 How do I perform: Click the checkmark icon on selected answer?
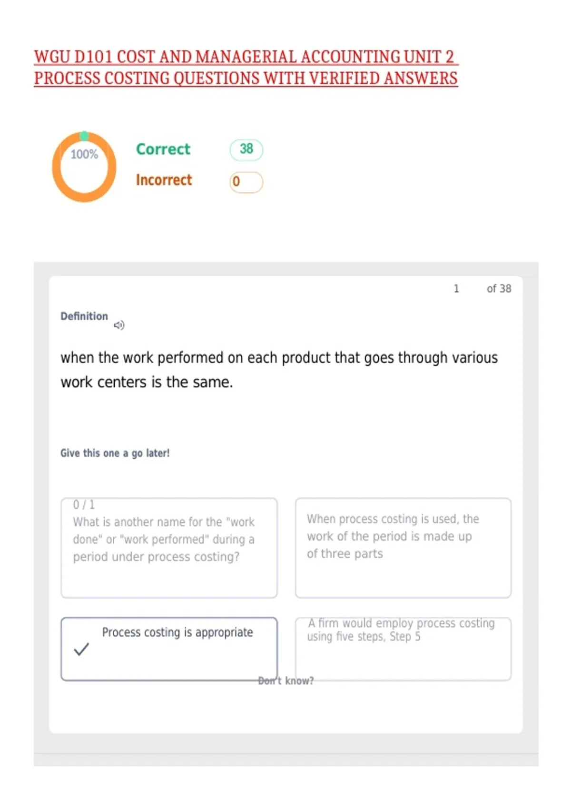click(x=81, y=649)
